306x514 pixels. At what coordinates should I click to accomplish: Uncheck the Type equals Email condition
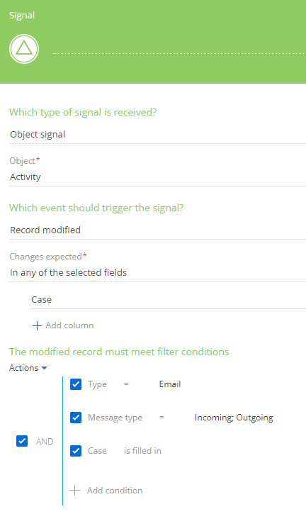pyautogui.click(x=76, y=384)
